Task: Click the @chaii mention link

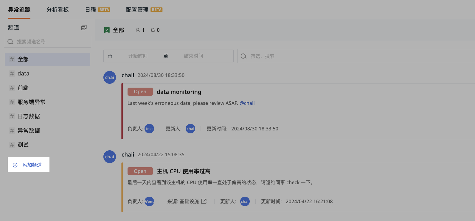Action: [247, 103]
